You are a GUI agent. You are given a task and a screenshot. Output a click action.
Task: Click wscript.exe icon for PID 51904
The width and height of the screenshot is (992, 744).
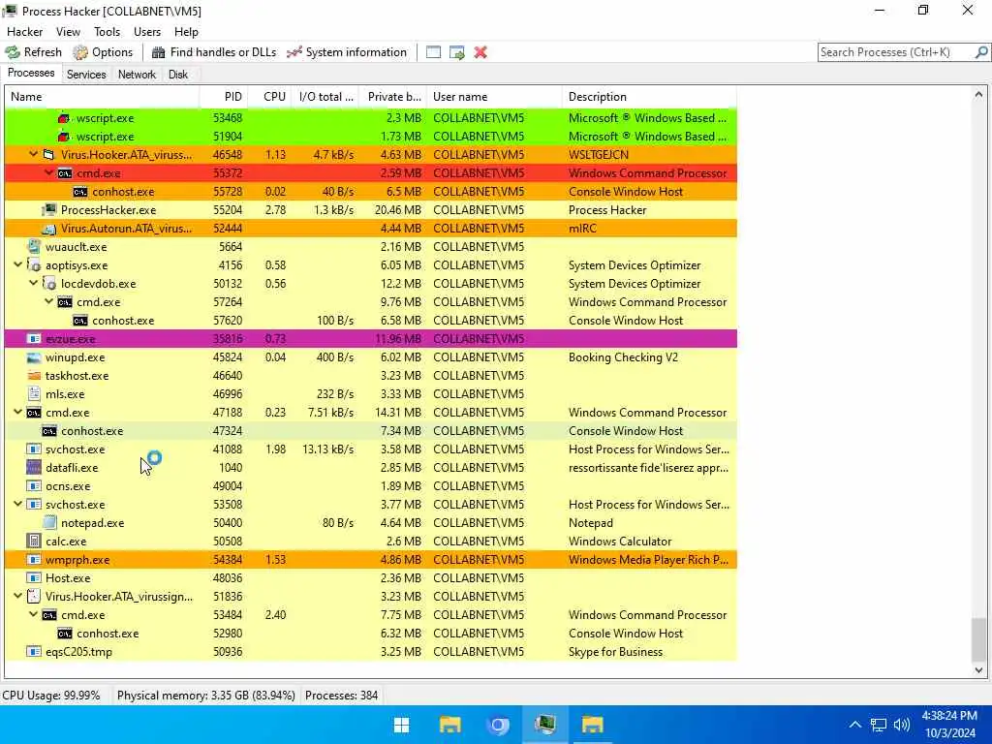[64, 136]
